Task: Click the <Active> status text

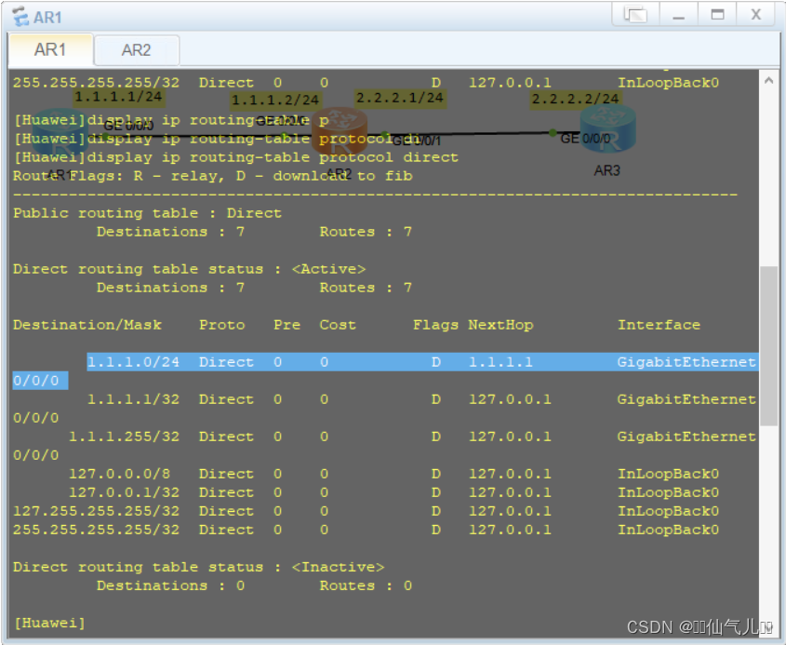Action: 329,269
